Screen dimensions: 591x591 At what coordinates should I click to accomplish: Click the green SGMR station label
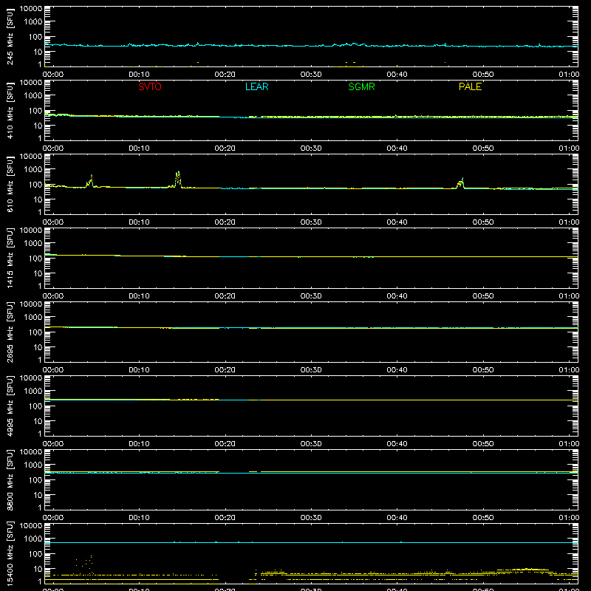pyautogui.click(x=361, y=86)
